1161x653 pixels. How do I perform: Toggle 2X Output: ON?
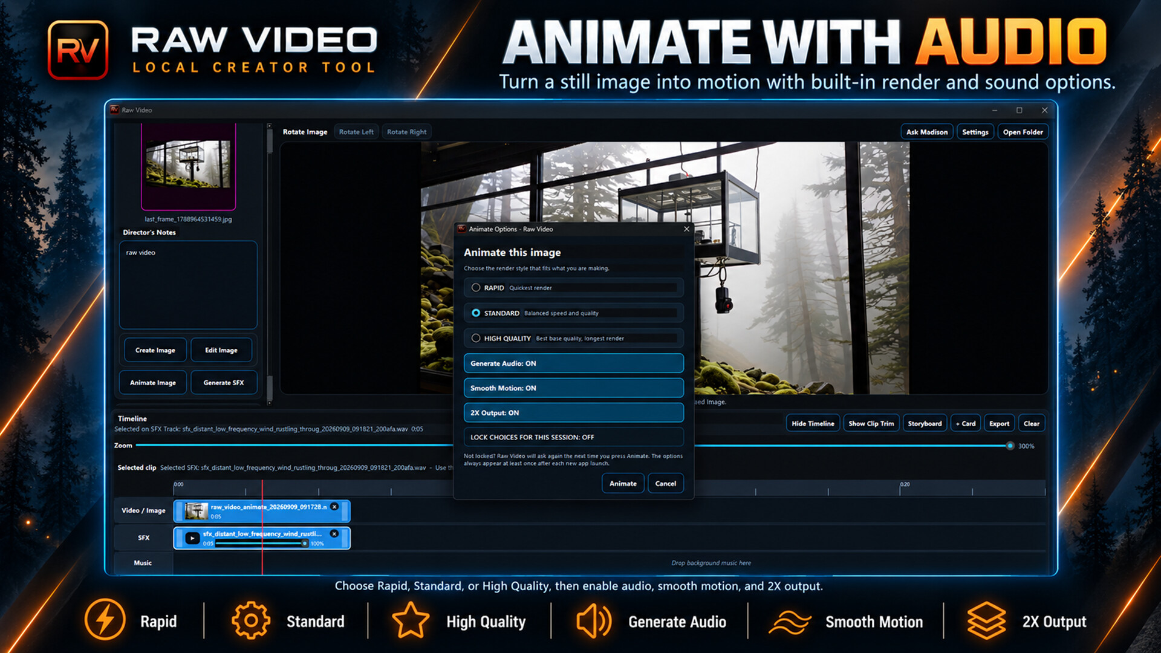pos(573,413)
